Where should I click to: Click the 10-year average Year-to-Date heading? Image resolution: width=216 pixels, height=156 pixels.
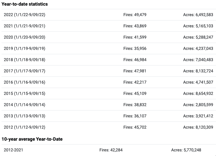(x=32, y=139)
